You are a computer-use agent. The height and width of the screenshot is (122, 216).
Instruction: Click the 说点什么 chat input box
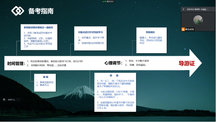click(12, 99)
